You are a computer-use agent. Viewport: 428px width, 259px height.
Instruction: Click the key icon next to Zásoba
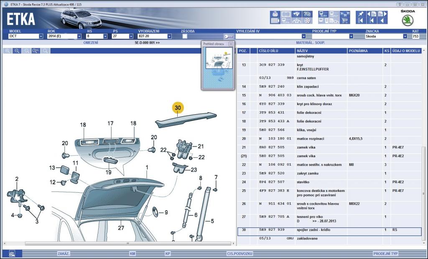229,36
